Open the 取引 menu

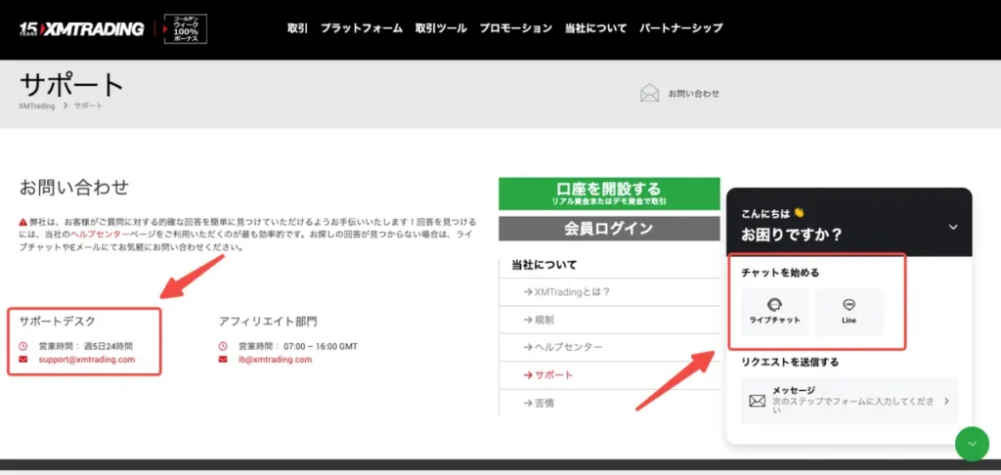click(297, 28)
